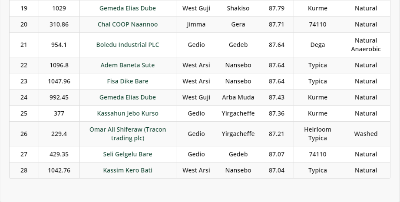
Task: Select the Natural Anaerobic process cell
Action: point(366,45)
